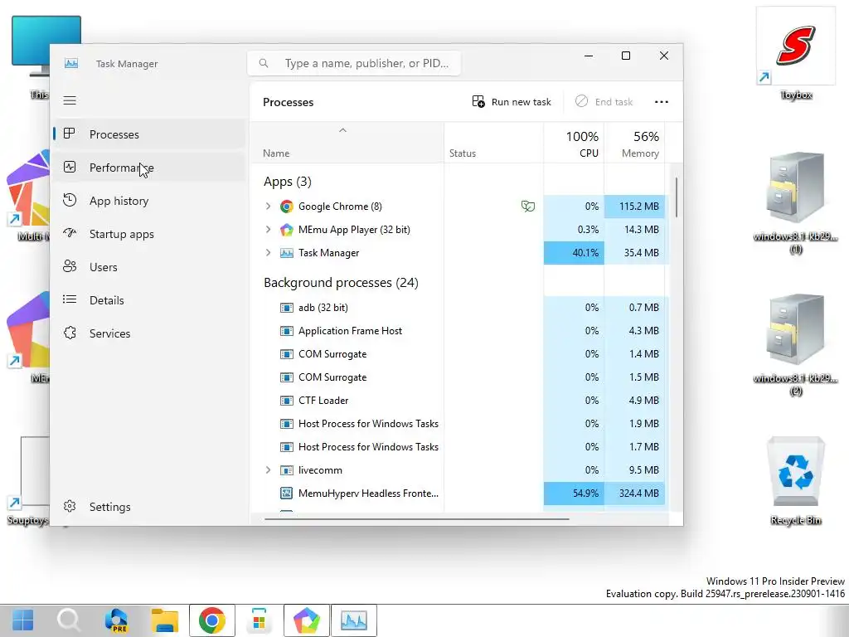This screenshot has height=637, width=849.
Task: Click the 0.7 MB memory cell for adb
Action: click(634, 308)
